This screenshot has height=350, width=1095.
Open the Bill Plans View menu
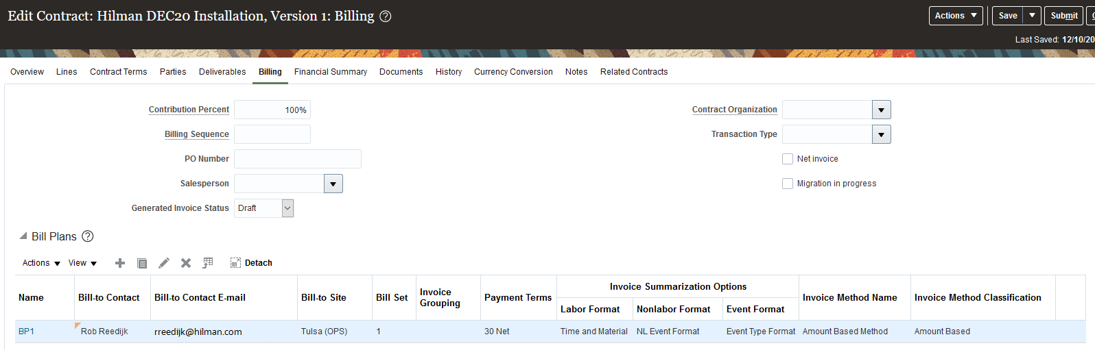pos(82,263)
